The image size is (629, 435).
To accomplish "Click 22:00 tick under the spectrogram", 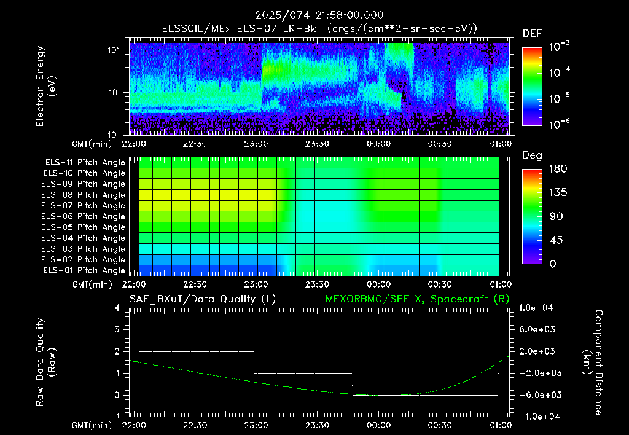I will click(134, 144).
